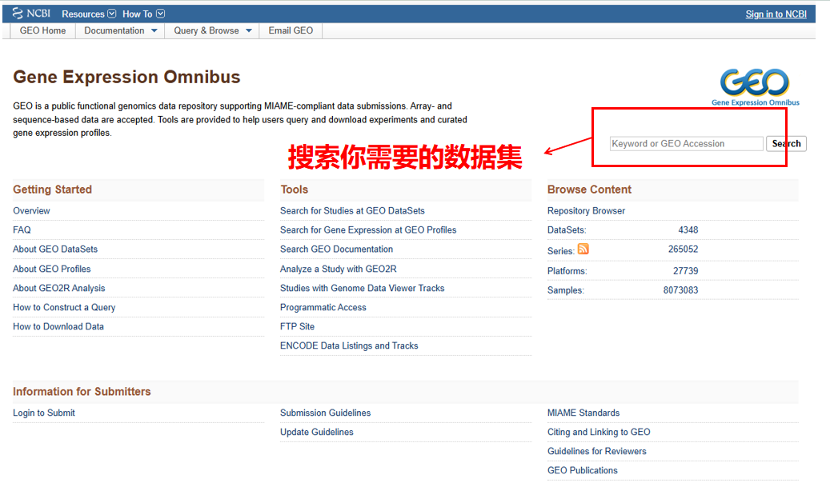This screenshot has width=830, height=491.
Task: Open How to Download Data
Action: pyautogui.click(x=58, y=326)
